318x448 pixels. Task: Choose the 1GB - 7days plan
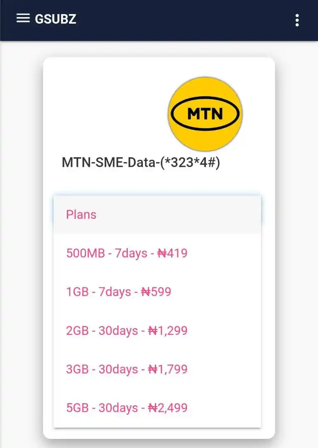coord(157,292)
